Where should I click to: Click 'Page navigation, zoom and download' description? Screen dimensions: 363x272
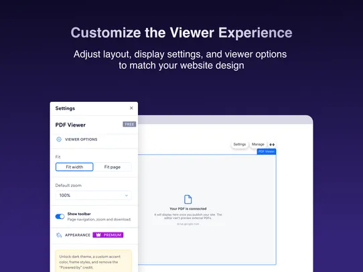[x=99, y=220]
